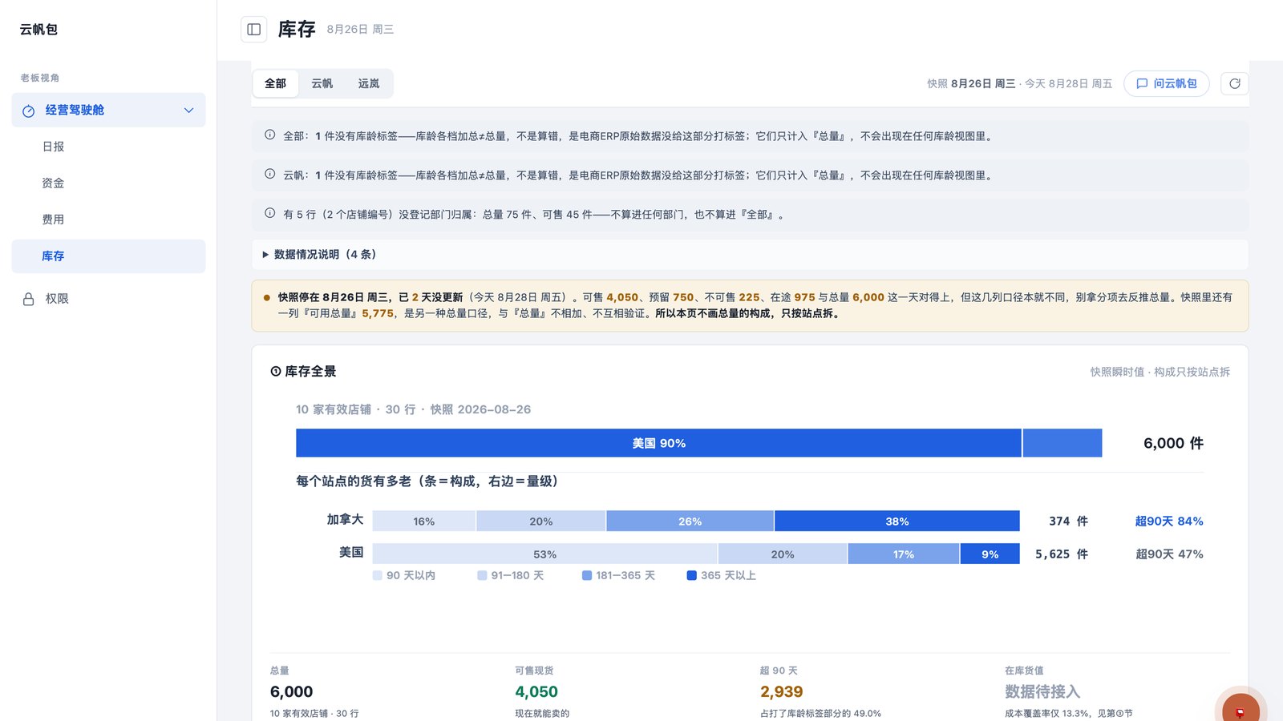Click the 数据待接入 text
Screen dimensions: 1283x721
(x=1042, y=692)
